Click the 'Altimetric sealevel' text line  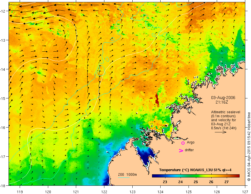pyautogui.click(x=226, y=112)
